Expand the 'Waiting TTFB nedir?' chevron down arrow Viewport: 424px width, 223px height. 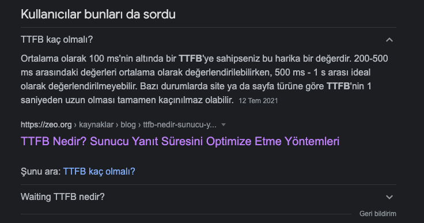click(389, 197)
